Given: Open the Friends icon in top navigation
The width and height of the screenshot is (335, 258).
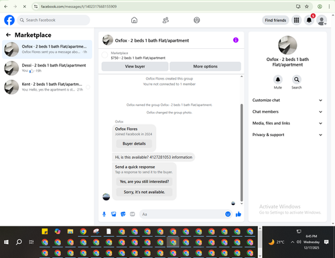Looking at the screenshot, I should click(x=165, y=20).
